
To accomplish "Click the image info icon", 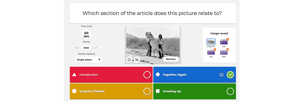I will [129, 60].
